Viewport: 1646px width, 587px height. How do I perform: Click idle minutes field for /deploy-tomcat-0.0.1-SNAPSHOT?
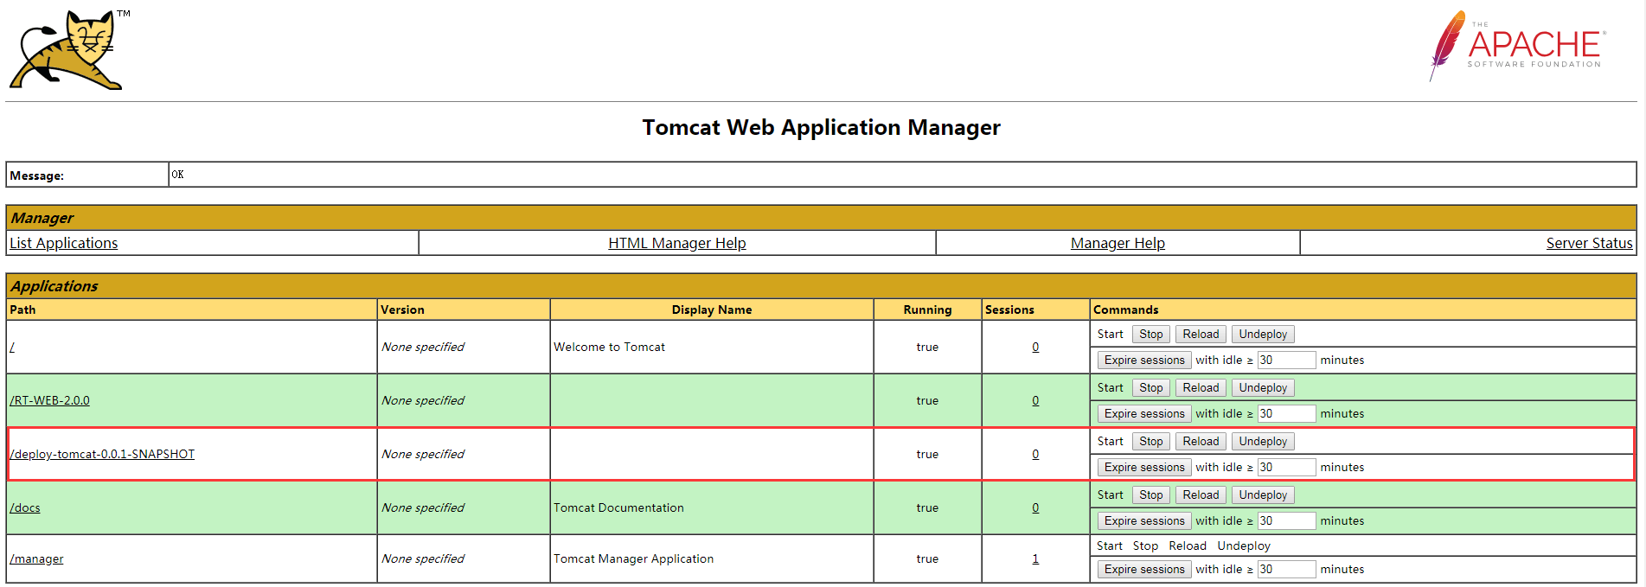(1285, 467)
